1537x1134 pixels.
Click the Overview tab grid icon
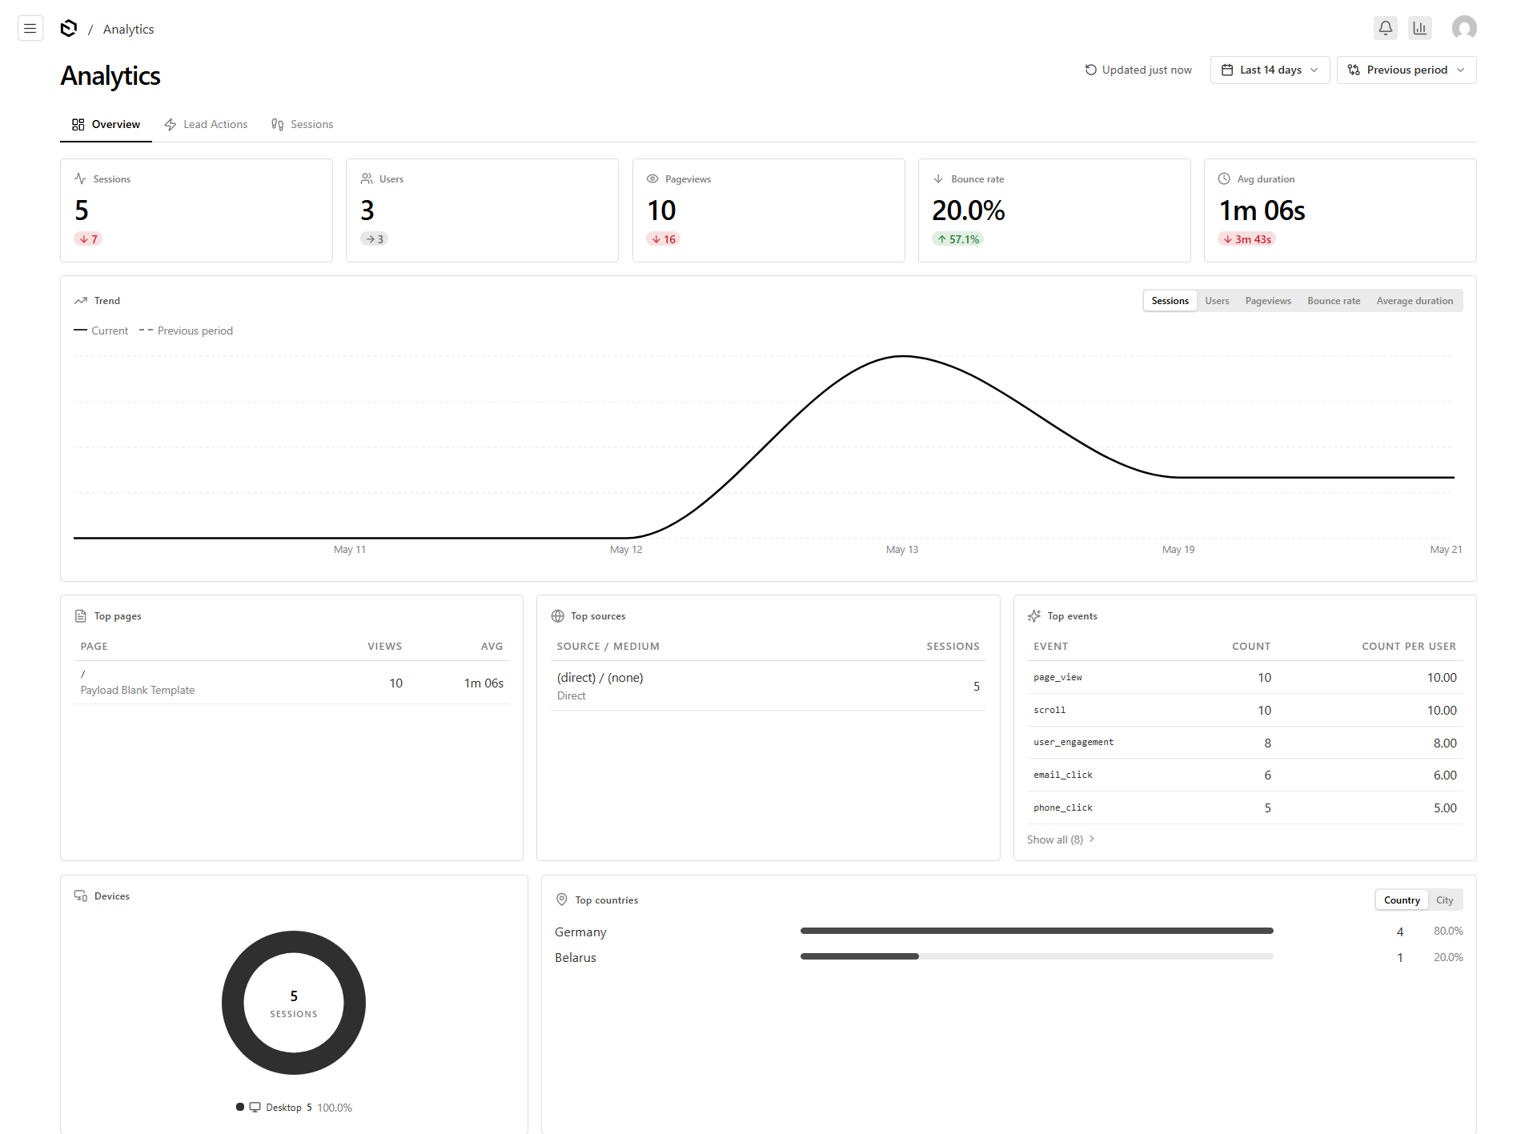click(x=78, y=125)
